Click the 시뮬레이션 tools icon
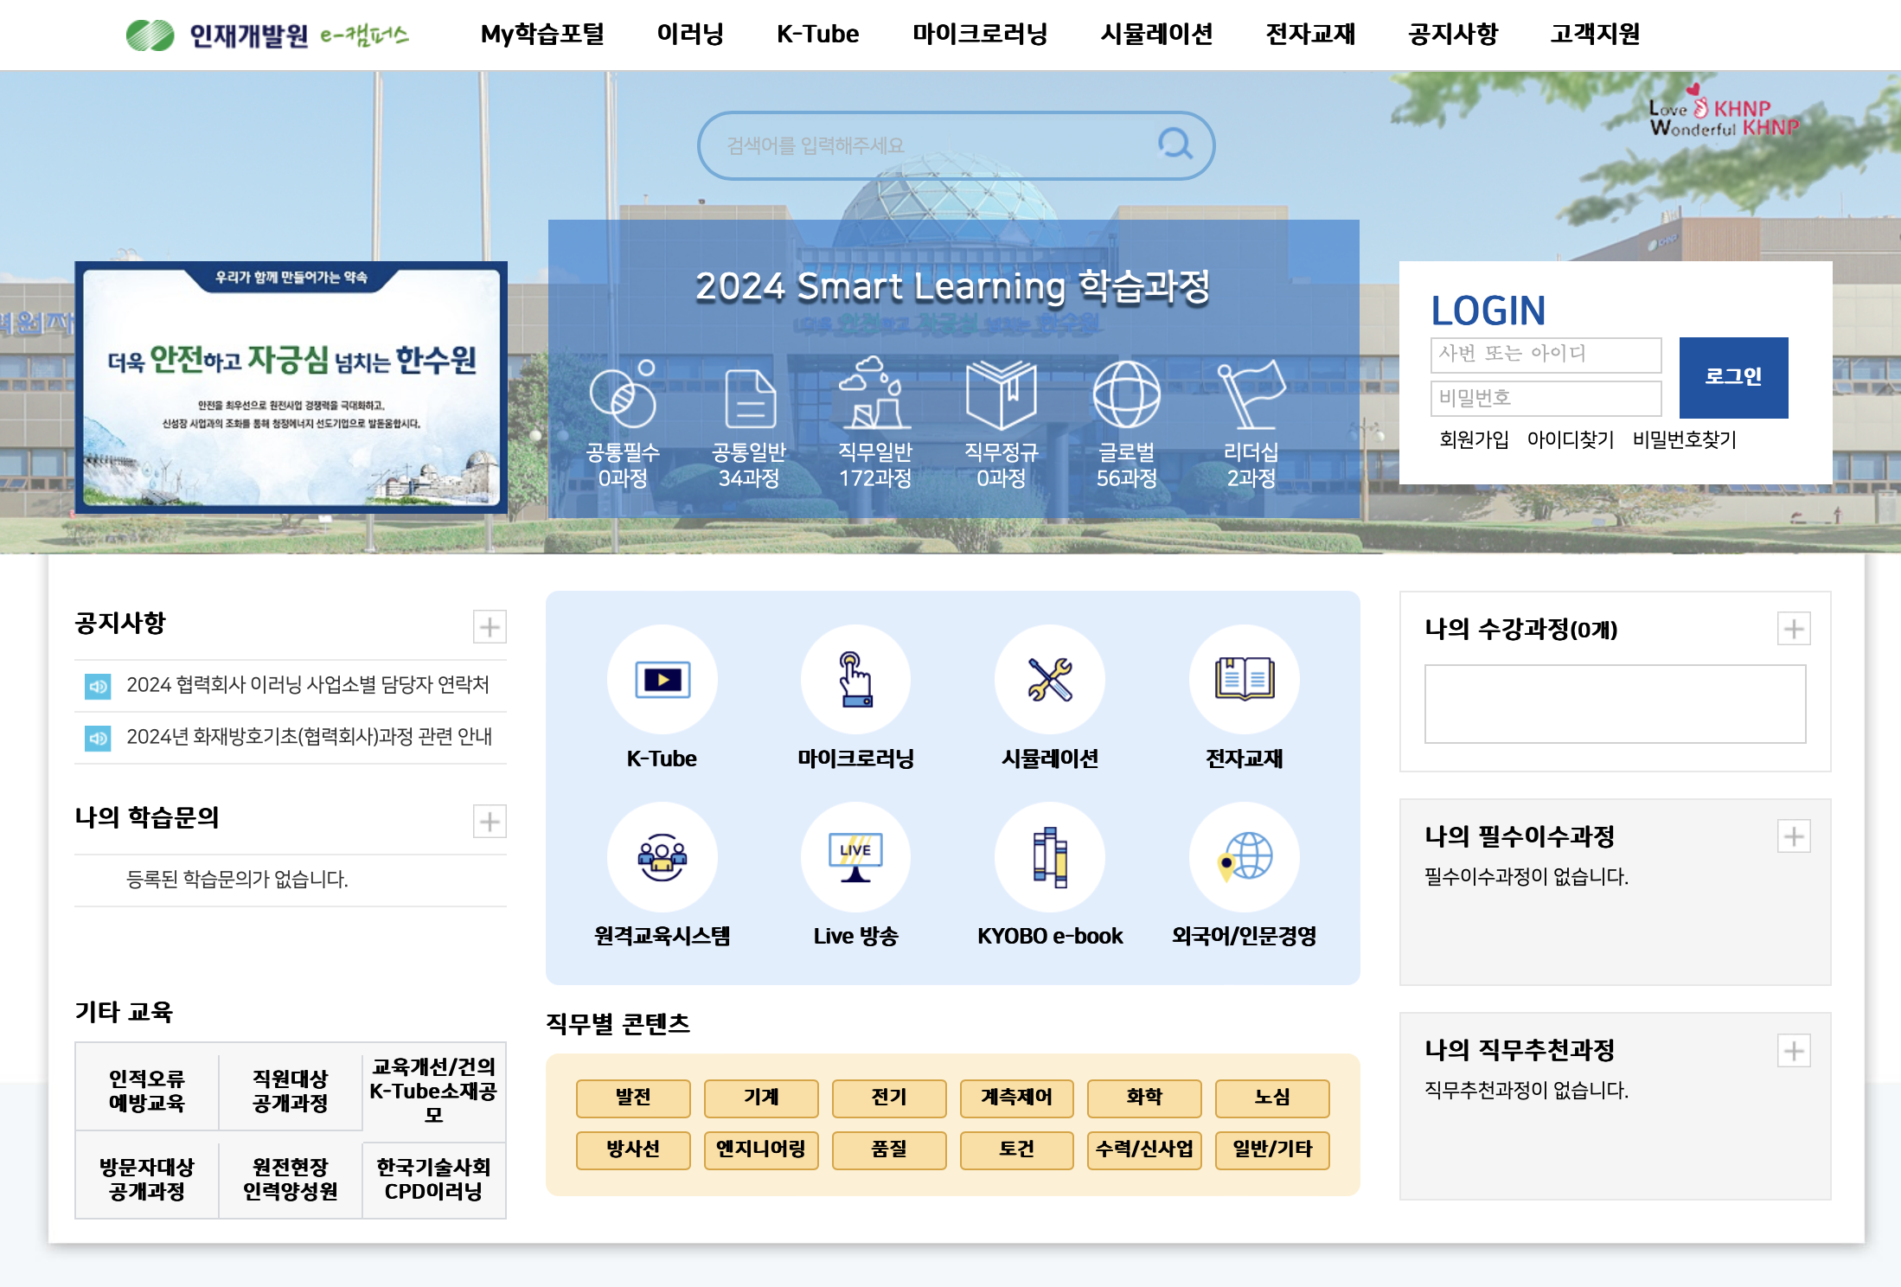The width and height of the screenshot is (1901, 1287). pyautogui.click(x=1050, y=681)
